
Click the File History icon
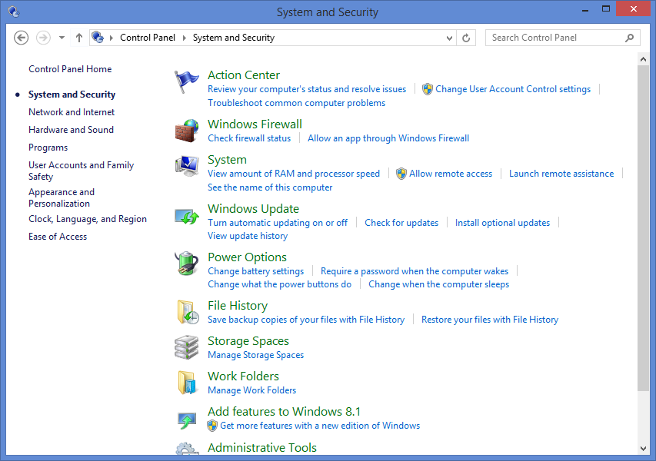pos(185,310)
